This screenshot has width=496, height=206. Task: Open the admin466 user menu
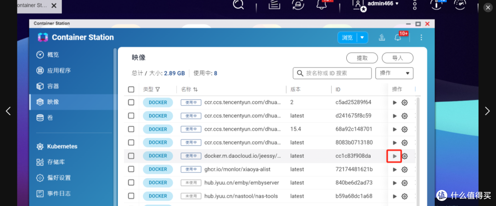[x=377, y=4]
